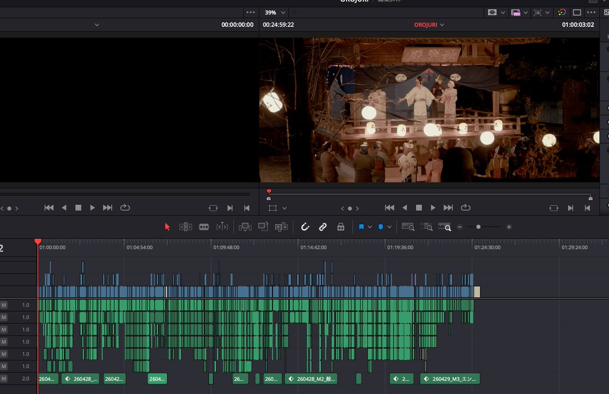Click the blue Flag icon
Screen dimensions: 609x394
pos(361,227)
